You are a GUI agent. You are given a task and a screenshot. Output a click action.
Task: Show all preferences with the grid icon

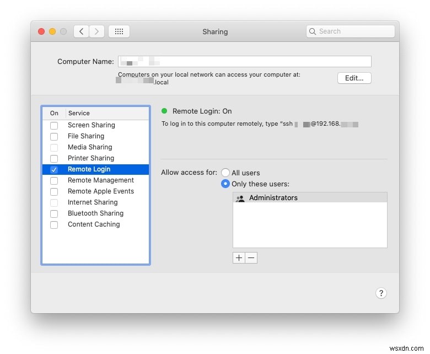pos(119,31)
